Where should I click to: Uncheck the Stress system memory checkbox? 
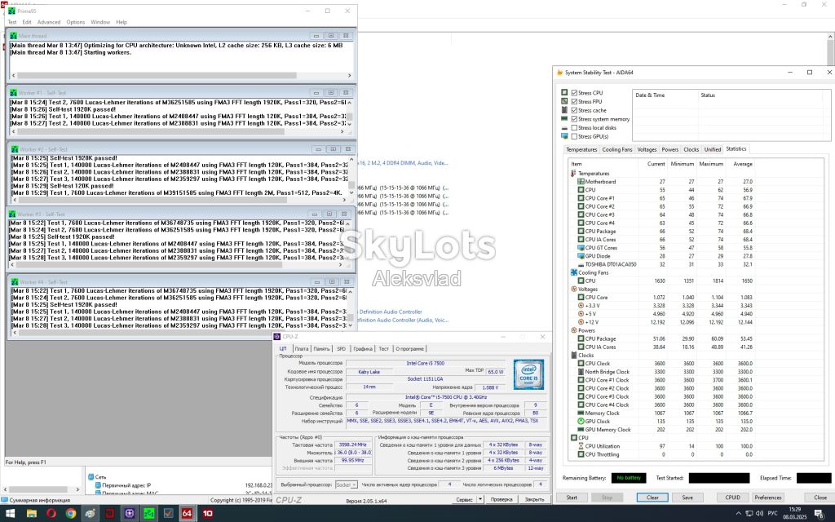pyautogui.click(x=574, y=119)
